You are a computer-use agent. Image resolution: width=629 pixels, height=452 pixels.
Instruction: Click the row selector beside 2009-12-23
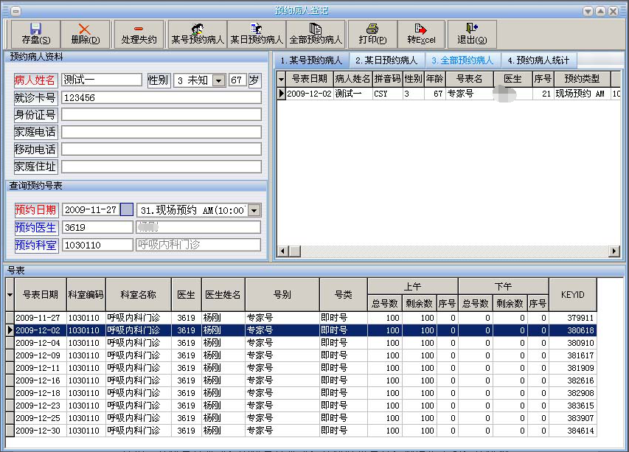(10, 406)
